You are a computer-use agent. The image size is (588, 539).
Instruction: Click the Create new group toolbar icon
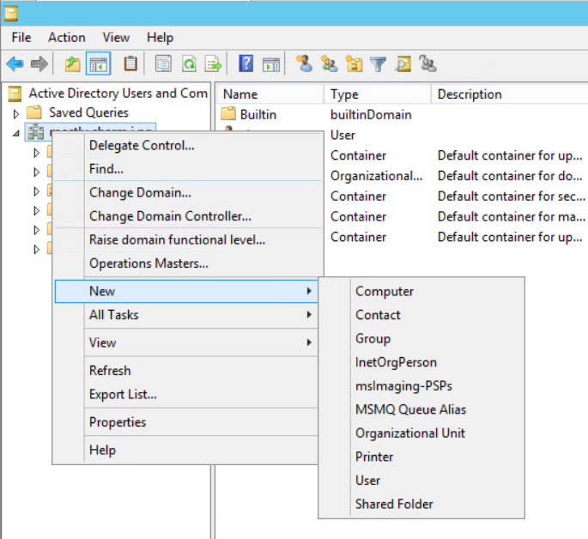330,64
